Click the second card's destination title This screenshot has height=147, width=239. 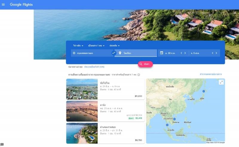(103, 105)
